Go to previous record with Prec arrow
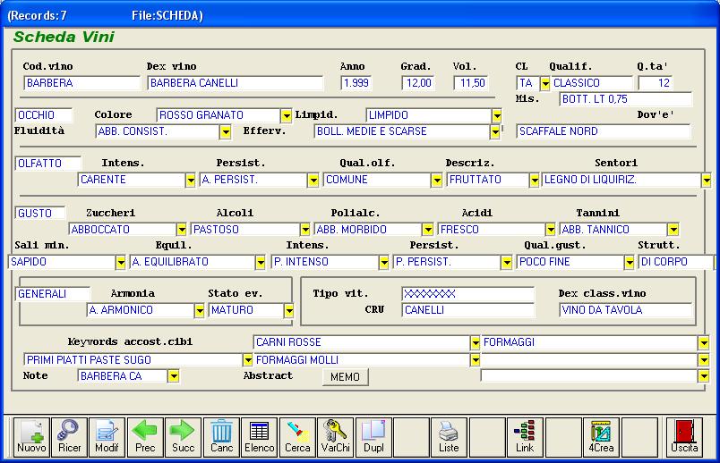 (x=145, y=437)
